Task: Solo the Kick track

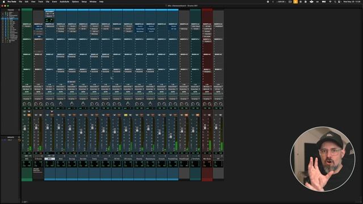Action: [x=58, y=115]
